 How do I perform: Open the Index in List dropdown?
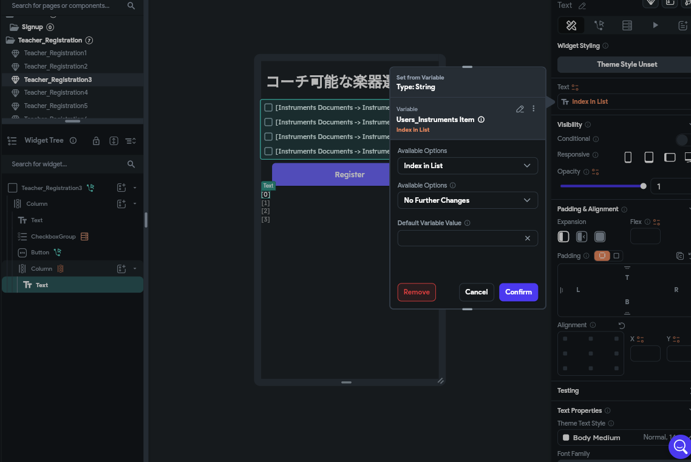point(467,166)
